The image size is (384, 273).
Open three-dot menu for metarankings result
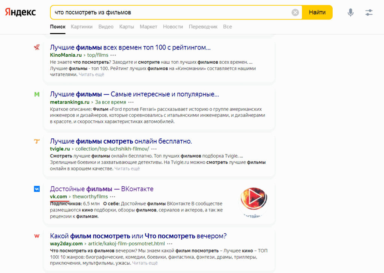(131, 102)
